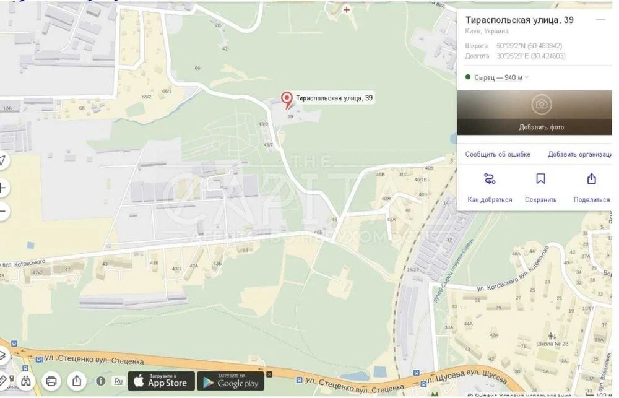Screen dimensions: 619x398
Task: Click house number 43/7 on map
Action: click(x=268, y=145)
